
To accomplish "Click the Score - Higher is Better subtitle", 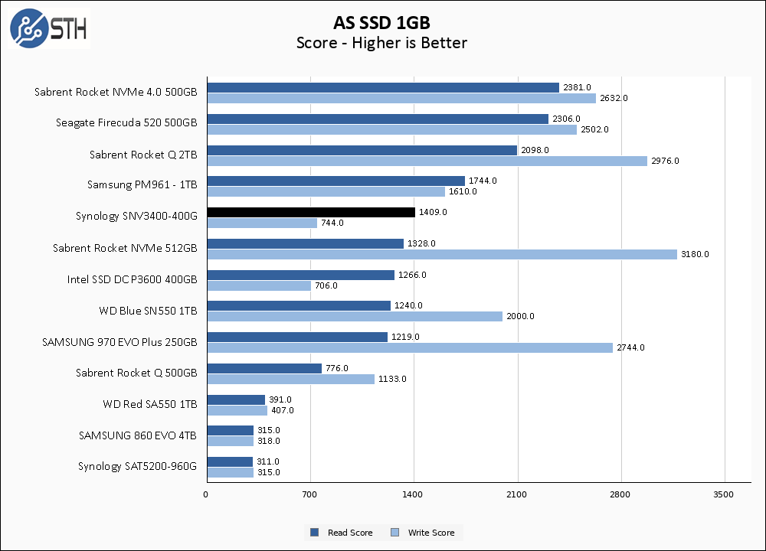I will (x=381, y=43).
